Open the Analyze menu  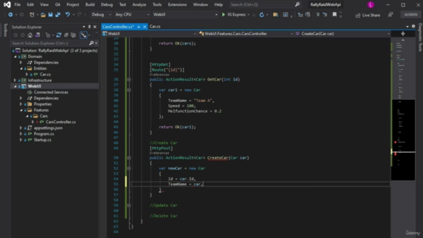(139, 5)
